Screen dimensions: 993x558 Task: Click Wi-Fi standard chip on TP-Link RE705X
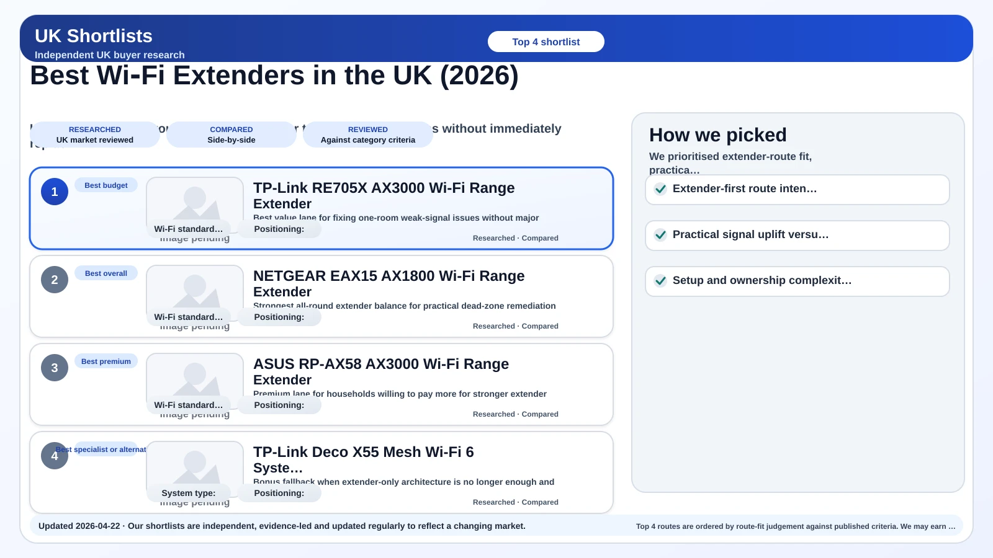click(x=189, y=229)
